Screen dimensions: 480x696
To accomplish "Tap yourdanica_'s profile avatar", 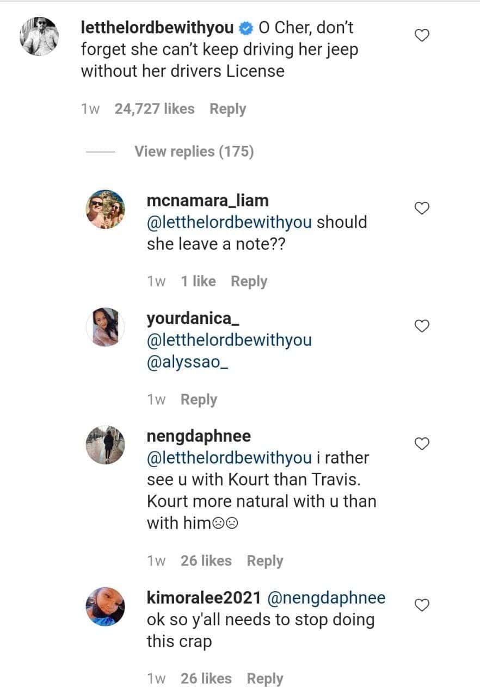I will pyautogui.click(x=106, y=327).
